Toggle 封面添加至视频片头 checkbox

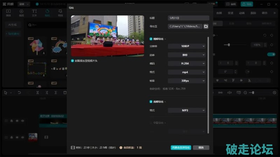point(72,60)
